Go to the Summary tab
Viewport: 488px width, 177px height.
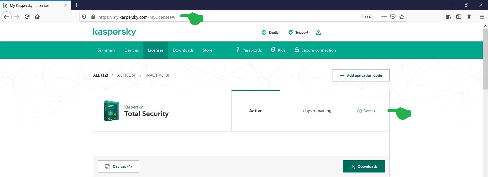(x=106, y=50)
